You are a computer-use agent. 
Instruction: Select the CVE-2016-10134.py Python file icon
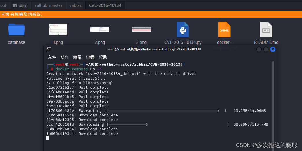[x=183, y=29]
